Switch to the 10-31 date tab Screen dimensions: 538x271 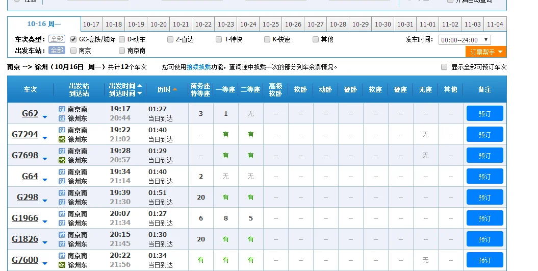(405, 24)
